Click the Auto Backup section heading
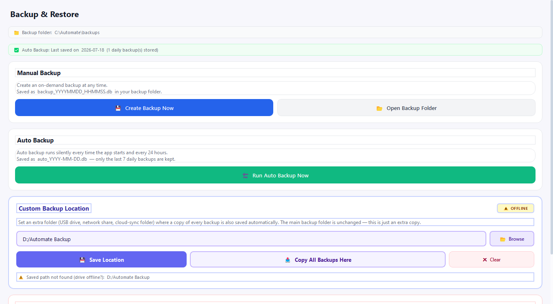 [x=35, y=140]
